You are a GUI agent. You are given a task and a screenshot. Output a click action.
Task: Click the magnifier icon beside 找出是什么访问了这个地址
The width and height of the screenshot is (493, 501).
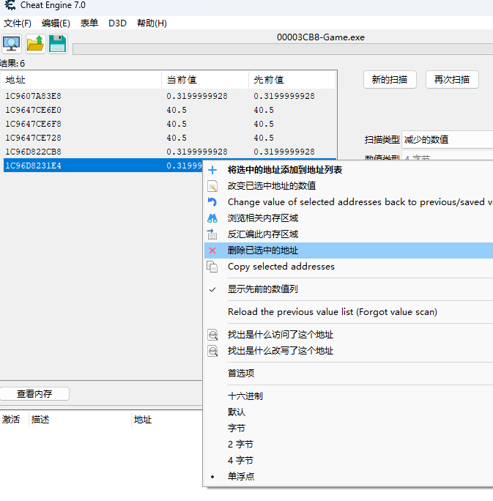212,335
